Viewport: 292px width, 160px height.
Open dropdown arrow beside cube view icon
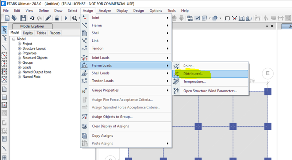pyautogui.click(x=210, y=18)
